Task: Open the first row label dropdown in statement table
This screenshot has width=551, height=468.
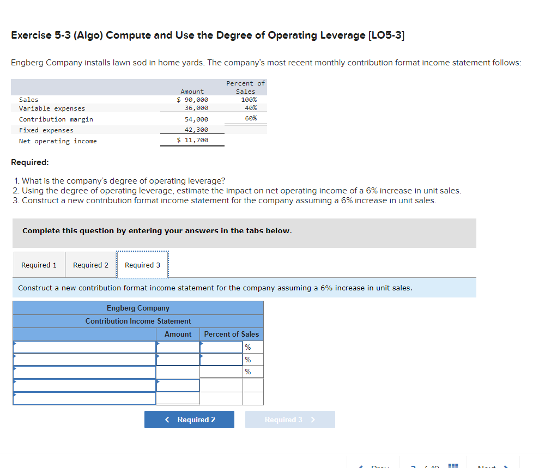Action: (x=84, y=347)
